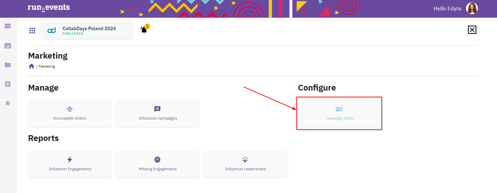The height and width of the screenshot is (193, 497).
Task: Open the Campaign Cards configuration tile
Action: [x=339, y=113]
